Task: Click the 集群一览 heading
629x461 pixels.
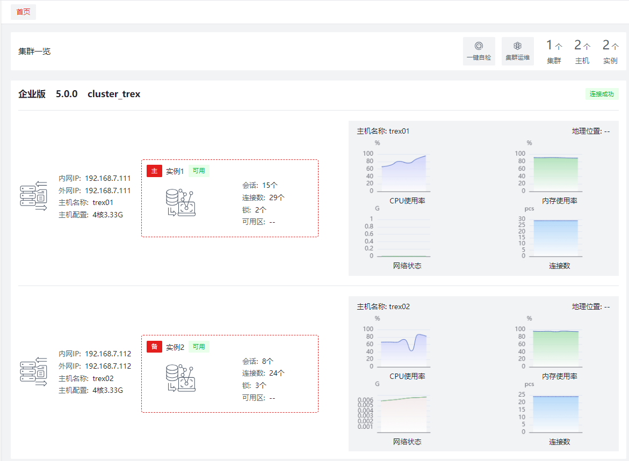Action: tap(34, 52)
